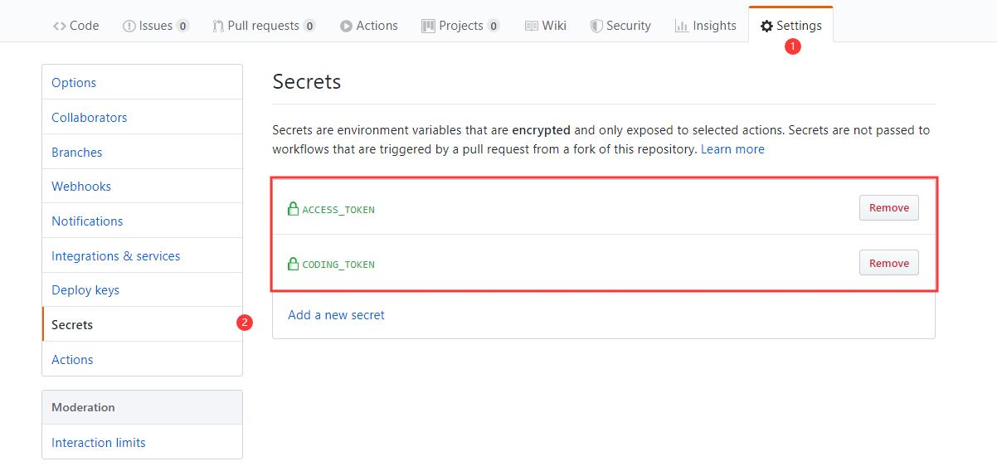Screen dimensions: 997x476
Task: Click the CODING_TOKEN lock icon
Action: pos(293,264)
